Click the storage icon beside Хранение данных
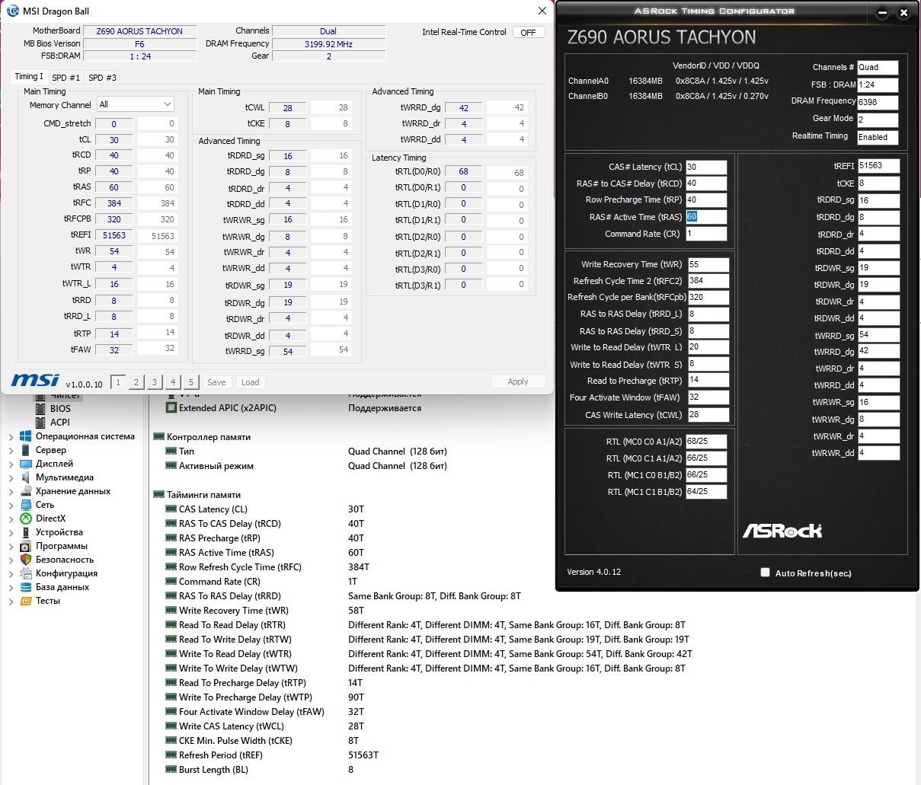Image resolution: width=921 pixels, height=785 pixels. (26, 491)
